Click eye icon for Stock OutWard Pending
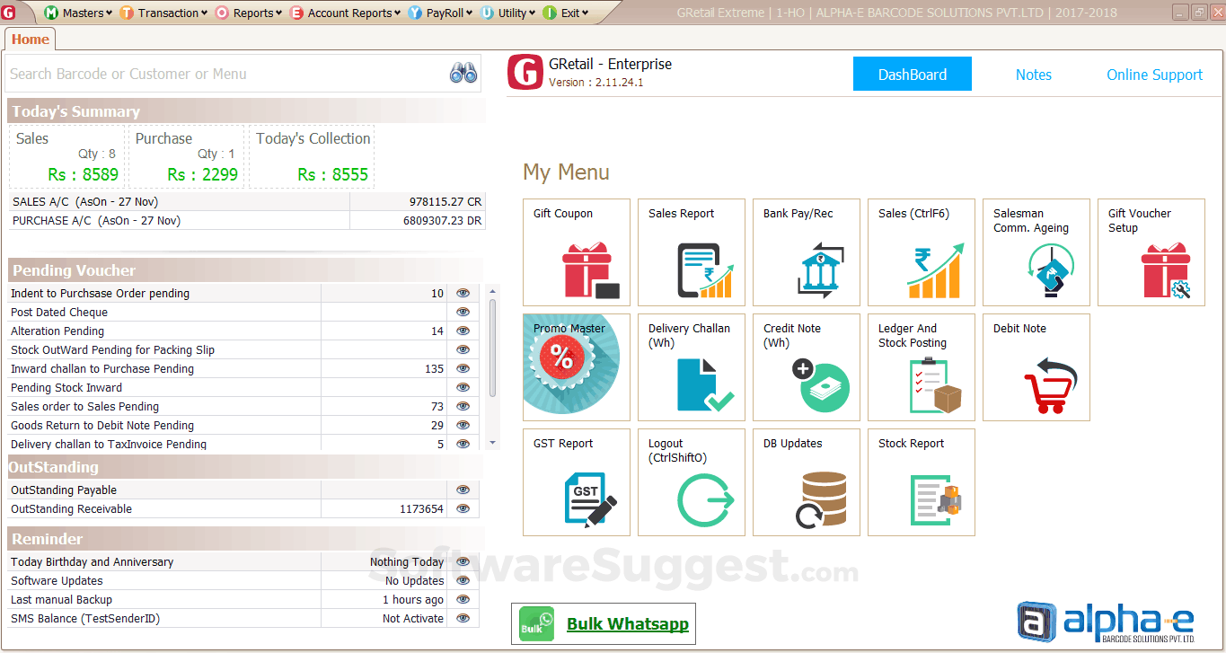Viewport: 1226px width, 653px height. [463, 349]
